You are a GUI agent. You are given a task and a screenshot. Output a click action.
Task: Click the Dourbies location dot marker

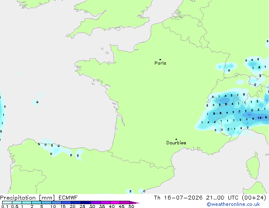point(176,139)
